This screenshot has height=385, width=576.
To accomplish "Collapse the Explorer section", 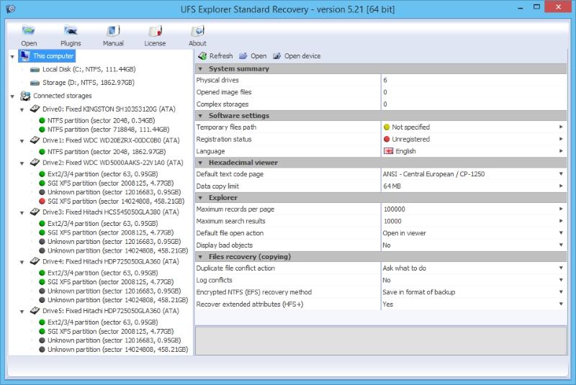I will [200, 198].
